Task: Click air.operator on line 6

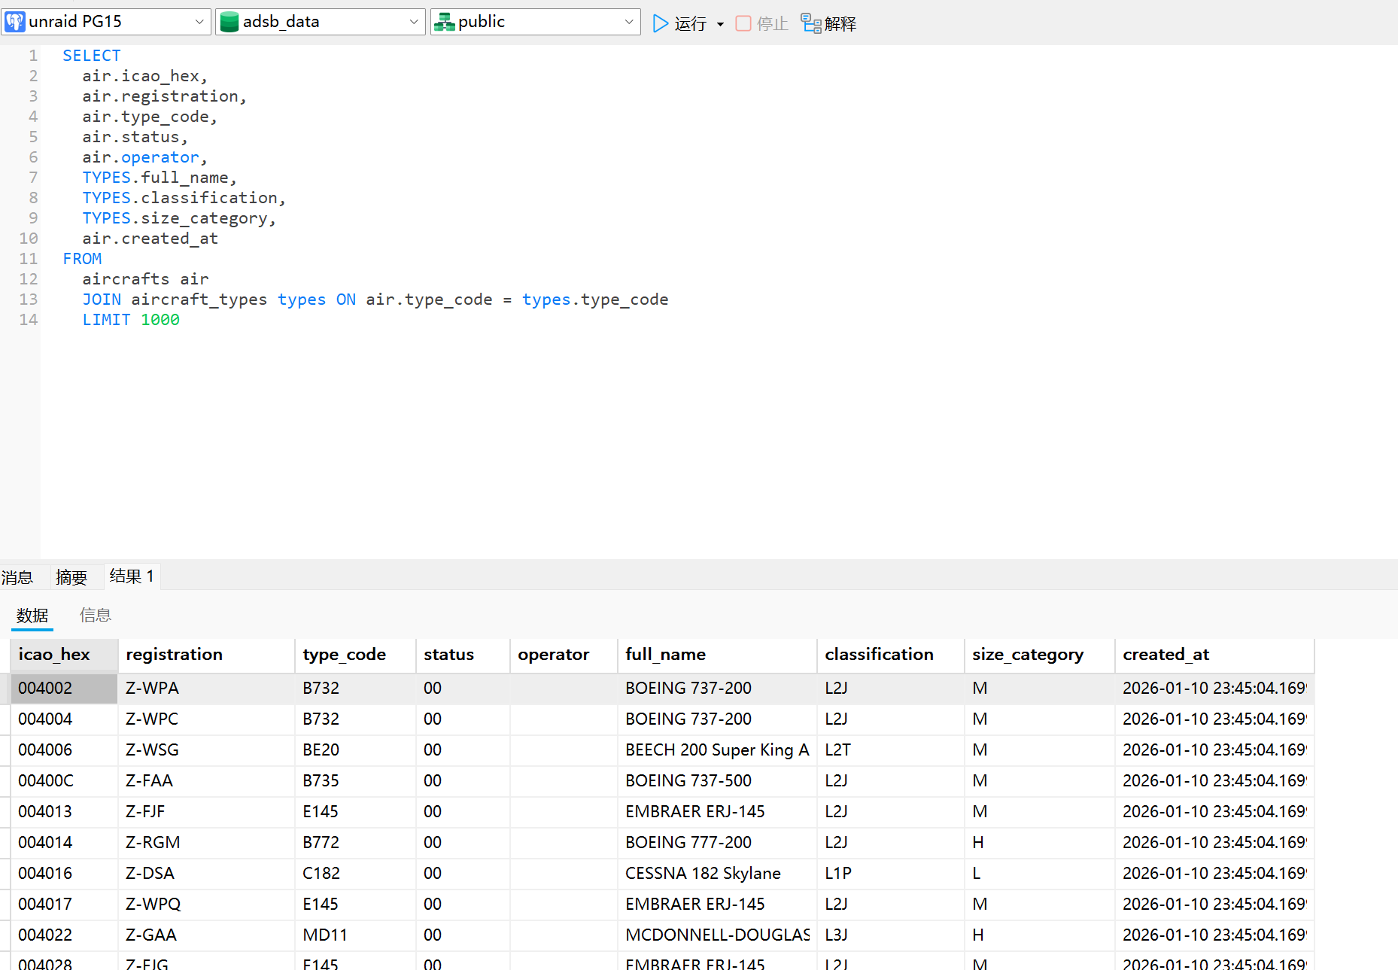Action: [141, 157]
